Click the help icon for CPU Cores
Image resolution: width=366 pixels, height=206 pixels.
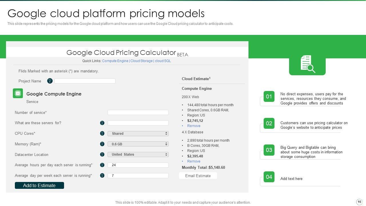click(x=102, y=134)
